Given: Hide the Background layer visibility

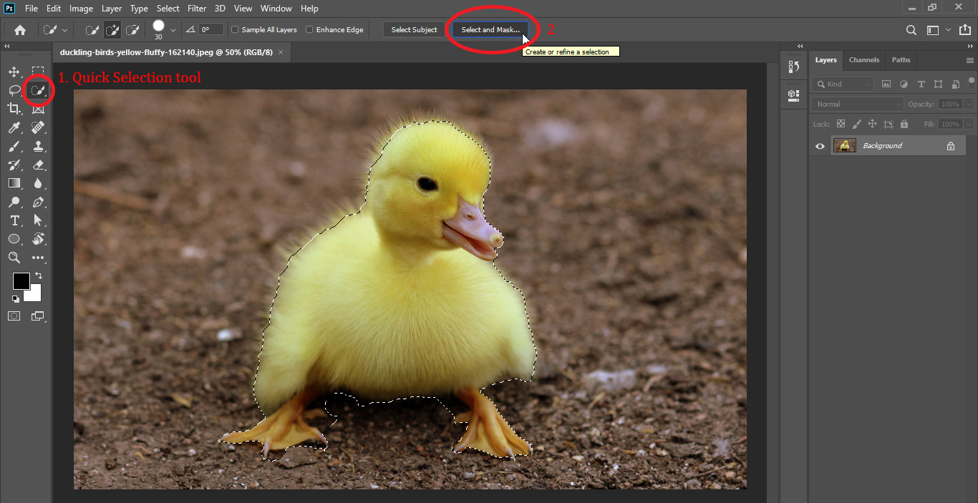Looking at the screenshot, I should 819,145.
